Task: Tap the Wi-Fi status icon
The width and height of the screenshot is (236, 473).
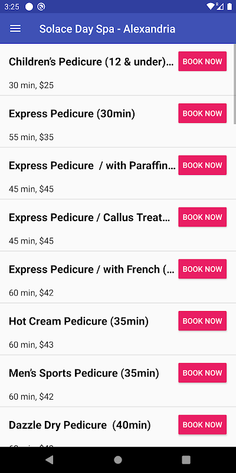Action: [x=210, y=7]
